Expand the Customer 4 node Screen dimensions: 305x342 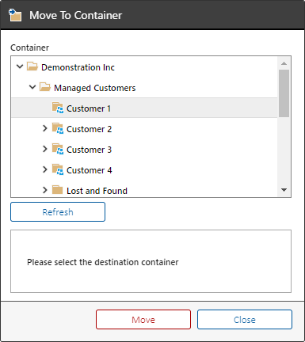[45, 169]
